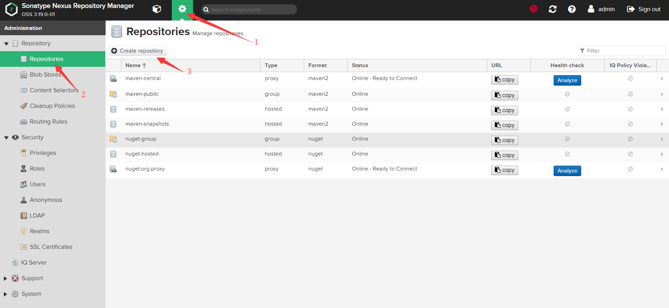Screen dimensions: 669x308
Task: Collapse the Repository tree section
Action: pyautogui.click(x=6, y=44)
